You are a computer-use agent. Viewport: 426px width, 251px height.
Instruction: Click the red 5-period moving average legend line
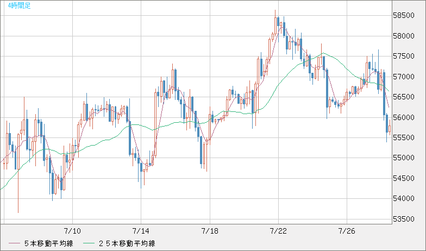(x=14, y=243)
